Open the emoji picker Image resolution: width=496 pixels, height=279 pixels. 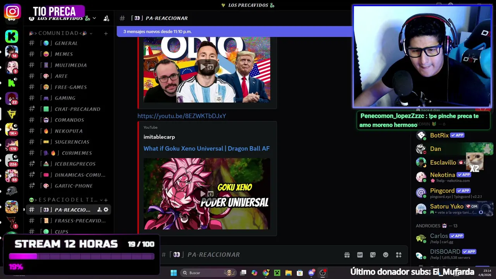click(x=386, y=255)
